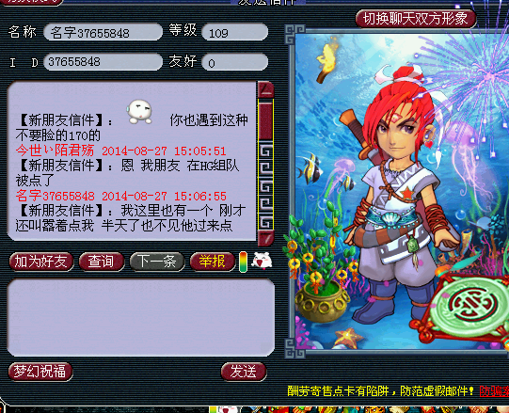
Task: Report player with 举报 button
Action: coord(213,262)
